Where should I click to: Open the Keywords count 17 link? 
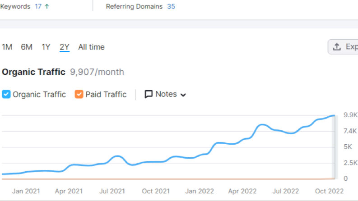38,6
